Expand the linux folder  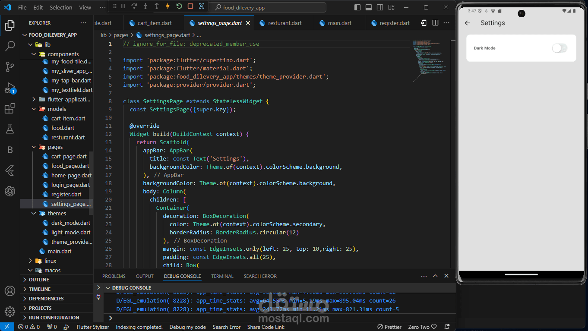30,261
